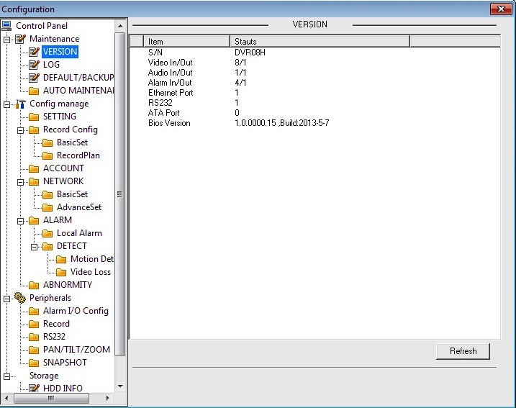Click the SNAPSHOT folder icon
The image size is (516, 408).
[34, 363]
